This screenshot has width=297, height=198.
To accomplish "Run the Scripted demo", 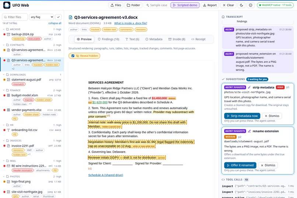I will 185,5.
